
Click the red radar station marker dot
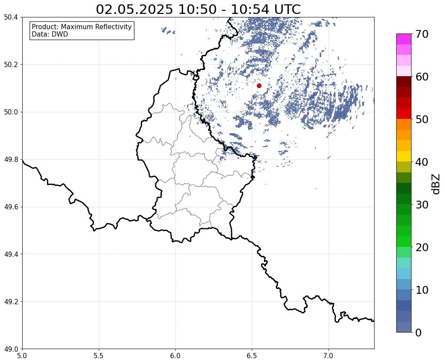pyautogui.click(x=259, y=86)
